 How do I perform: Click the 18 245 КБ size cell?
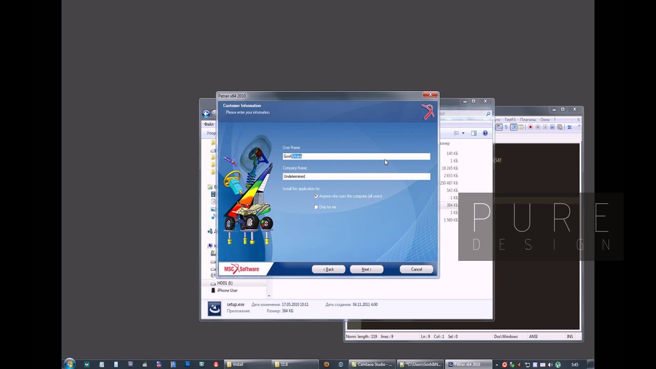click(450, 168)
